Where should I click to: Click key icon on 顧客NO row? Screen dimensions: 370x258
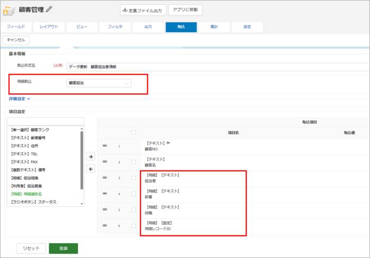tap(168, 143)
